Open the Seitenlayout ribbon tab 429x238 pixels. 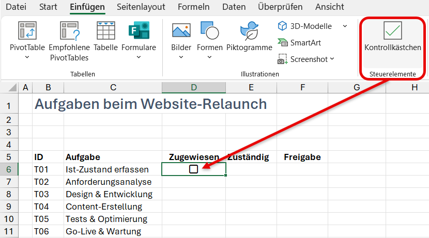coord(141,7)
